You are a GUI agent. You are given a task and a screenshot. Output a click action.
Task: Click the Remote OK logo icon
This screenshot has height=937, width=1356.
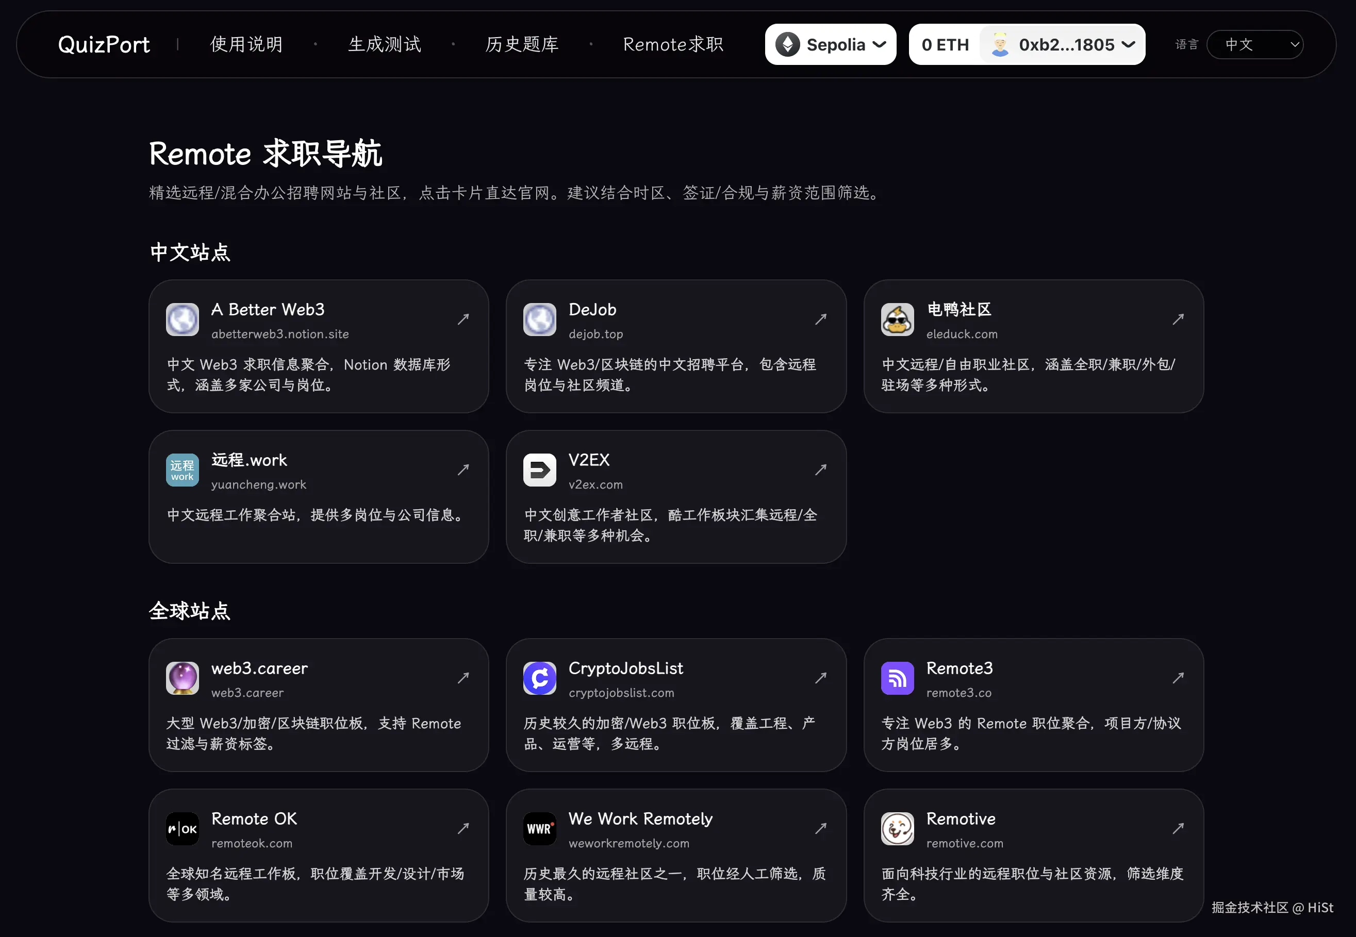click(x=182, y=828)
